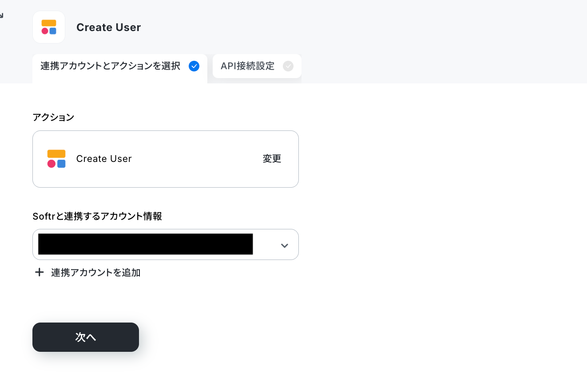
Task: Click the Create User action card
Action: point(166,159)
